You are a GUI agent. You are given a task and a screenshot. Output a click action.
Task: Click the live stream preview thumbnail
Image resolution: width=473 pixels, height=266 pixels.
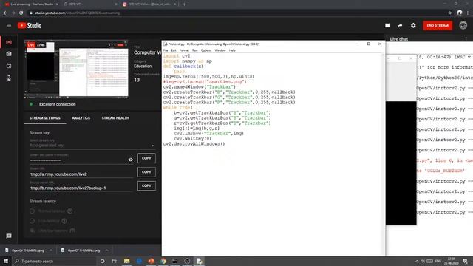[77, 69]
